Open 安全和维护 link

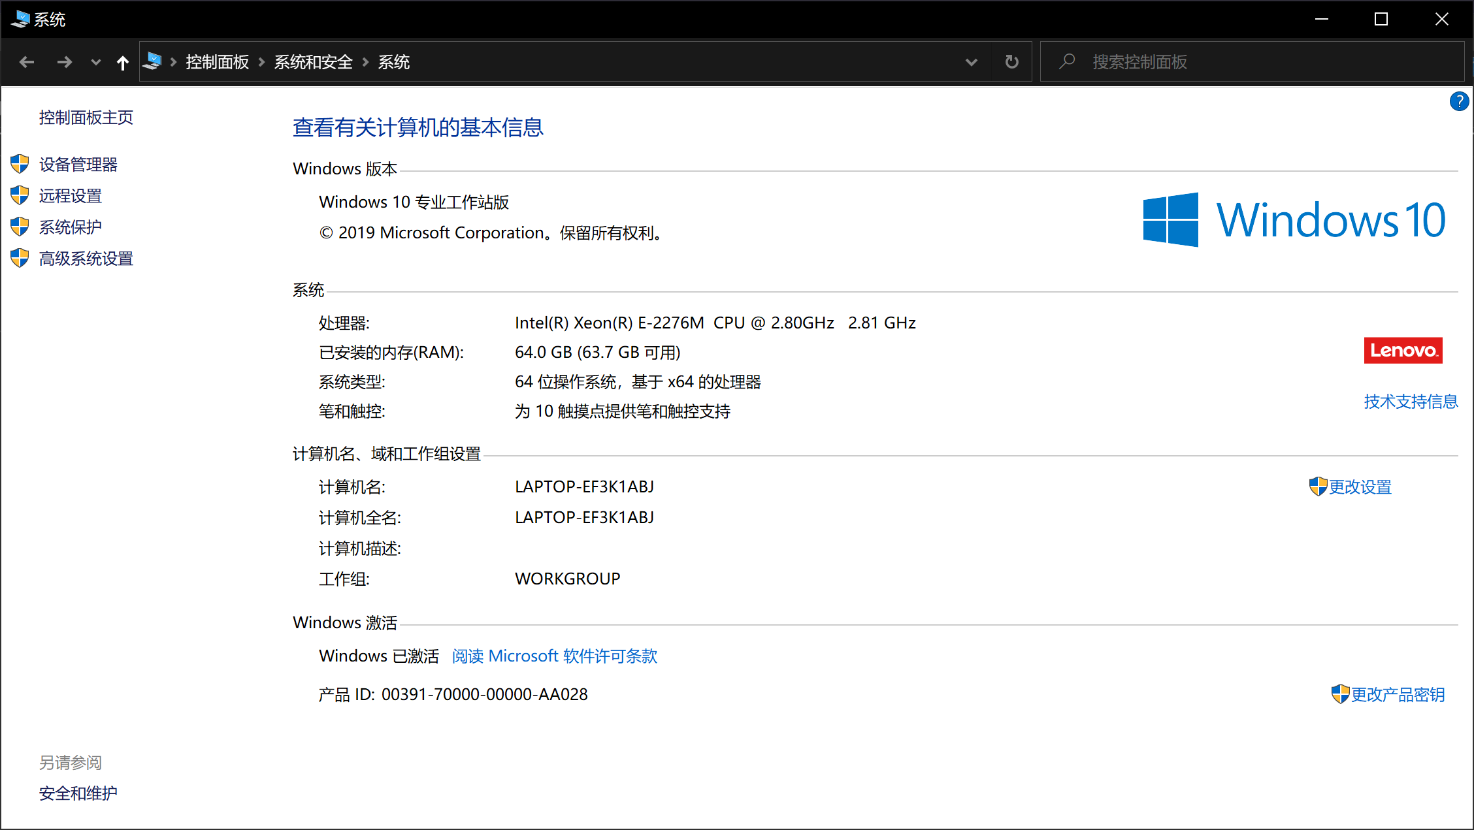pos(78,793)
